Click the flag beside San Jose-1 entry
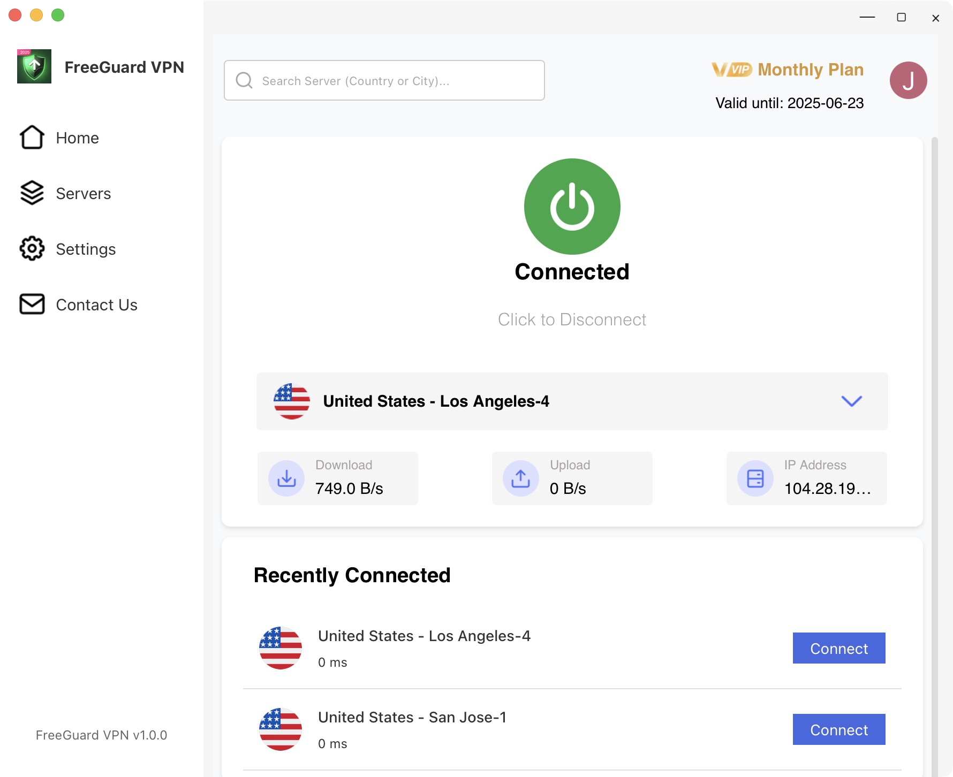This screenshot has height=777, width=953. pyautogui.click(x=281, y=729)
